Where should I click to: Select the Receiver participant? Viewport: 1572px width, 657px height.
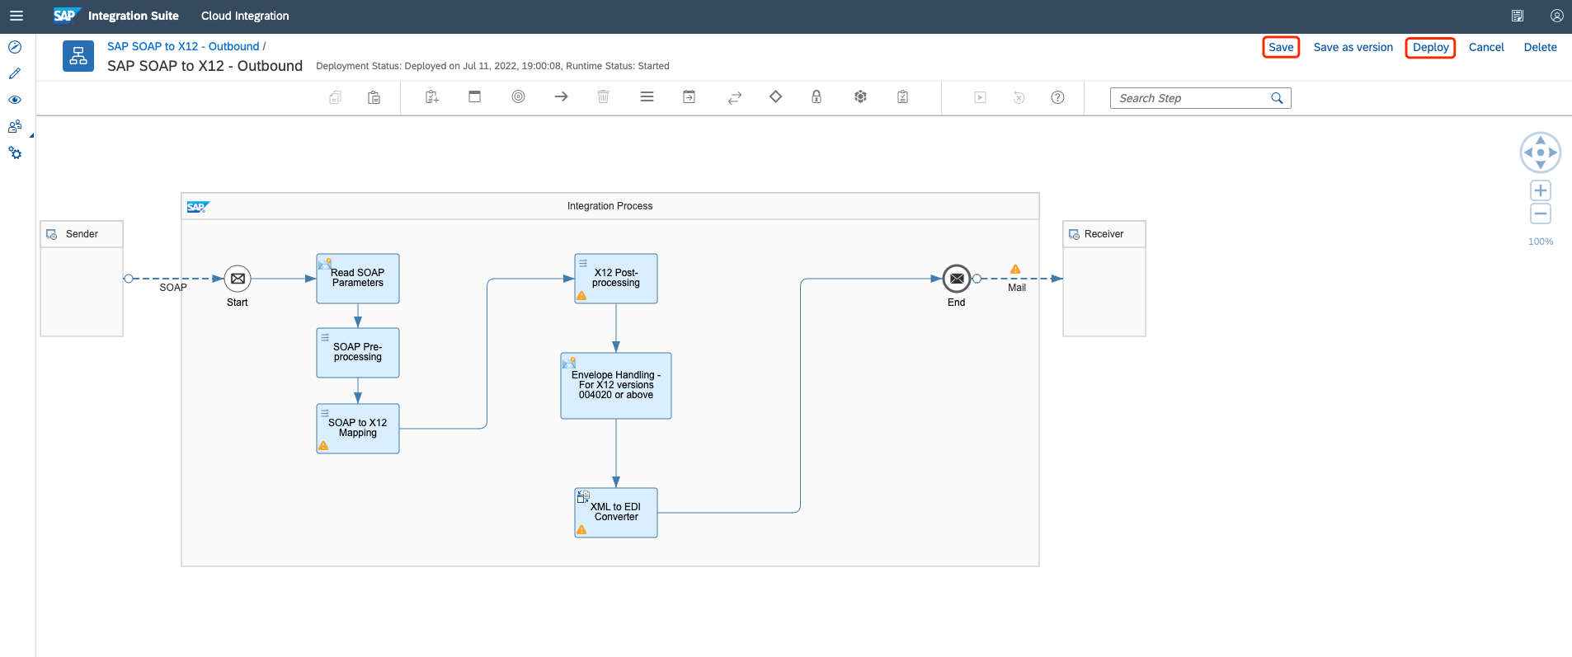pyautogui.click(x=1104, y=279)
